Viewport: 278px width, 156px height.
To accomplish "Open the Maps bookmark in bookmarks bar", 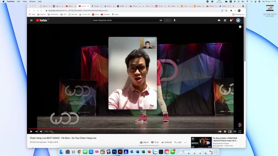I will pos(115,14).
